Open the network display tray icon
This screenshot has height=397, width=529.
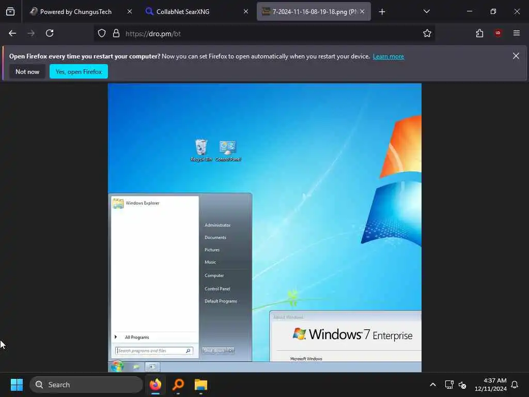(x=449, y=385)
